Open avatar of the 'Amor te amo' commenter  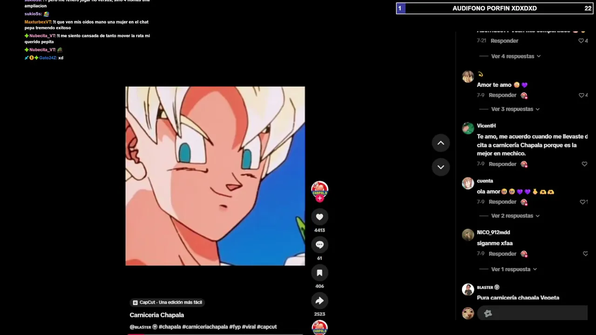(468, 77)
